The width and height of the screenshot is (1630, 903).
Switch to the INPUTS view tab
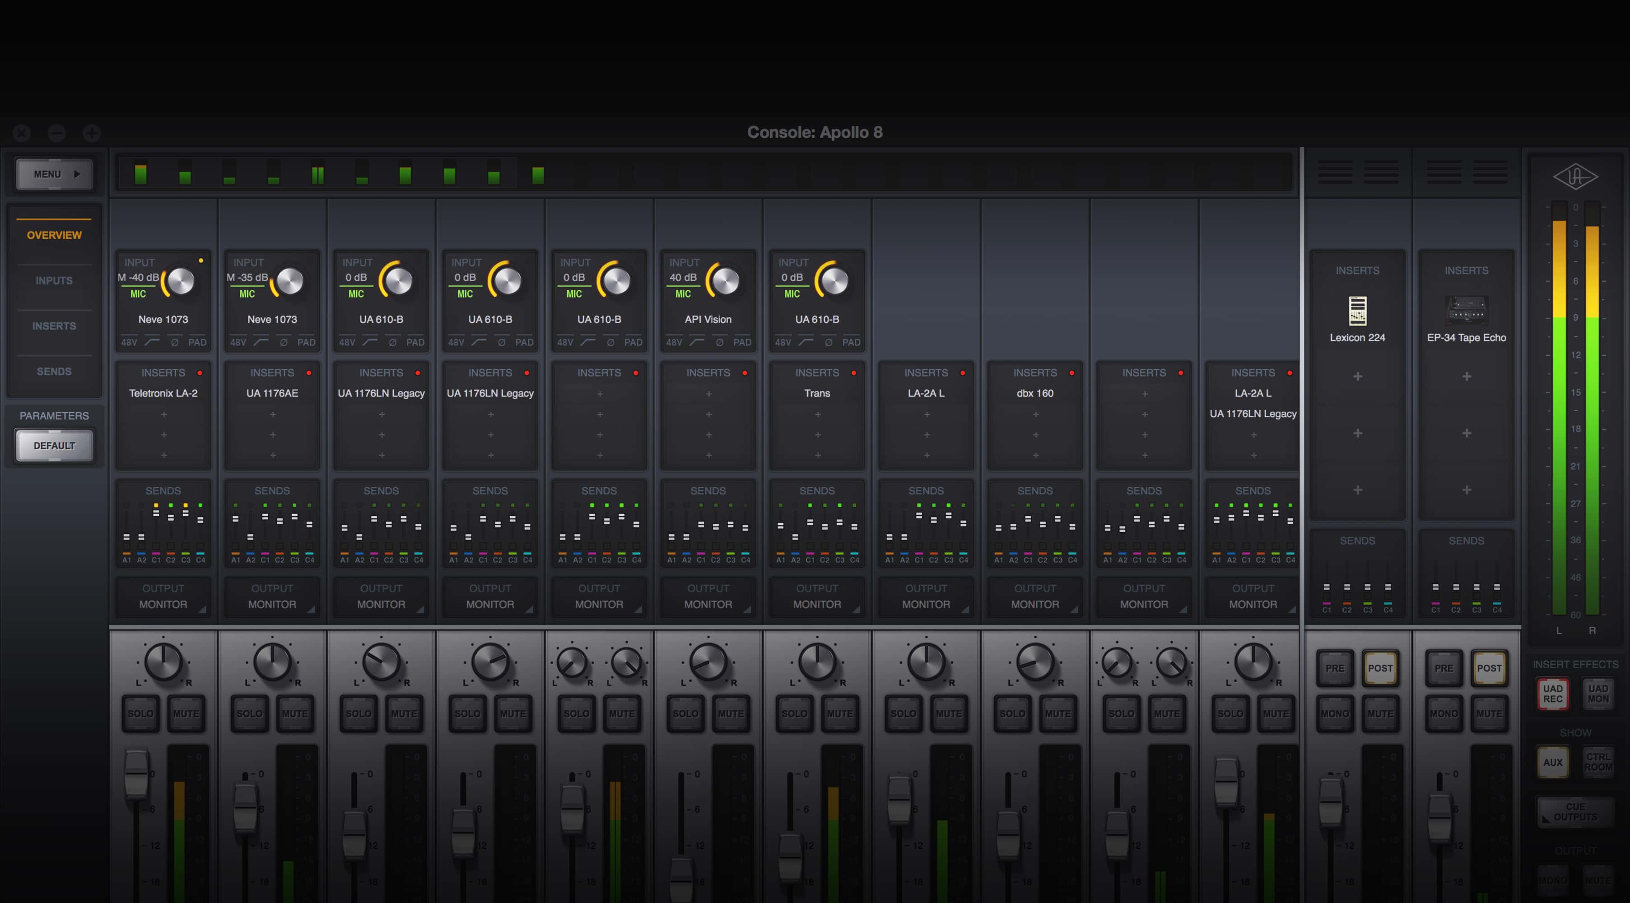pyautogui.click(x=54, y=280)
